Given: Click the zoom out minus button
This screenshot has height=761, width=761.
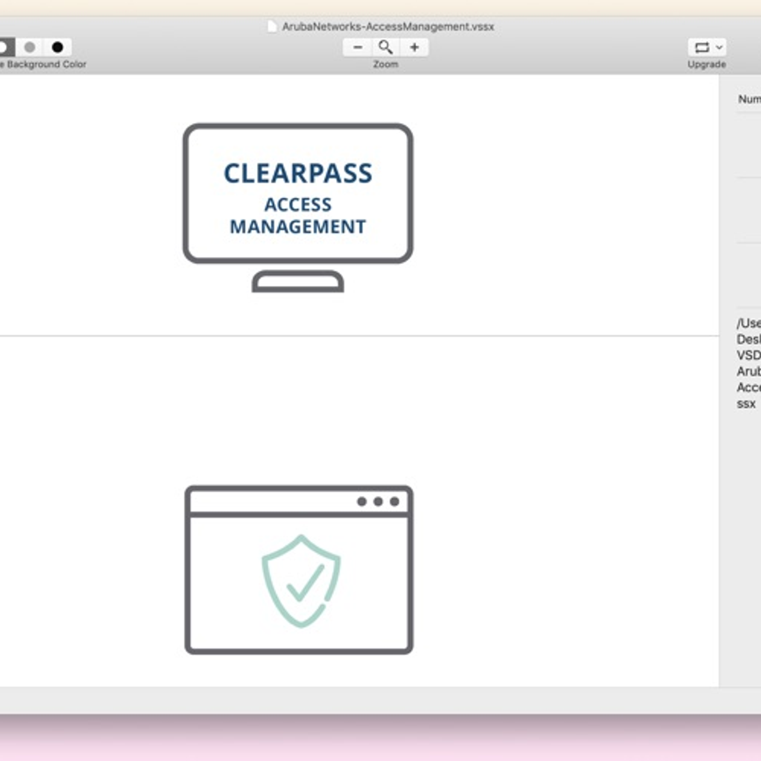Looking at the screenshot, I should (x=358, y=47).
